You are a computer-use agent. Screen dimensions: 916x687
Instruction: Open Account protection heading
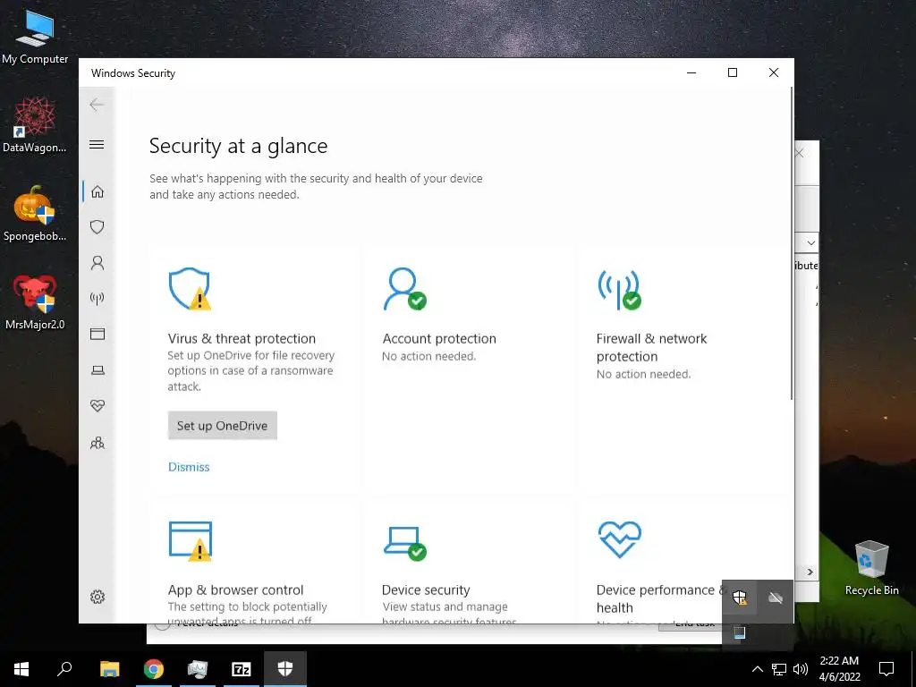pos(439,338)
